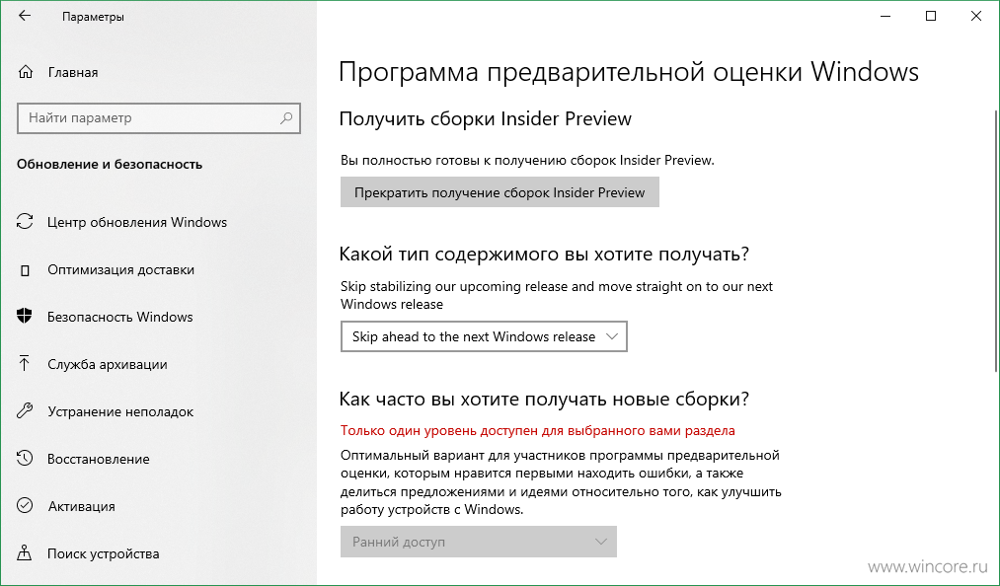Open Поиск устройства section

[104, 553]
